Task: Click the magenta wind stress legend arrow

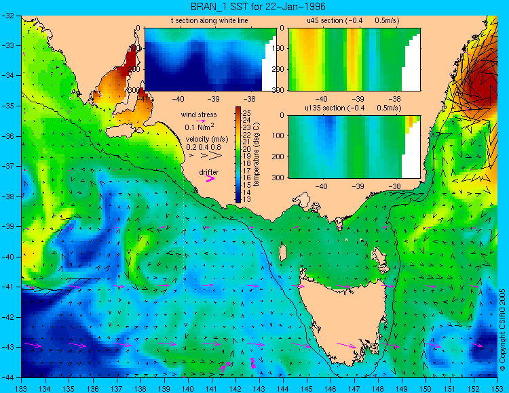Action: pos(201,121)
